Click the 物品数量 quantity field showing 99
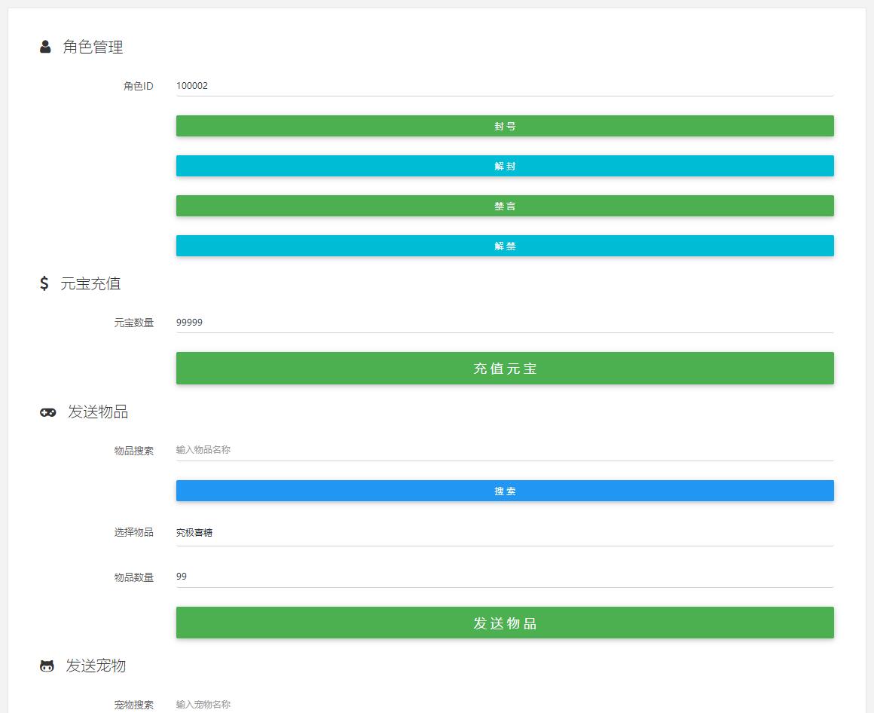Viewport: 874px width, 713px height. pos(504,577)
